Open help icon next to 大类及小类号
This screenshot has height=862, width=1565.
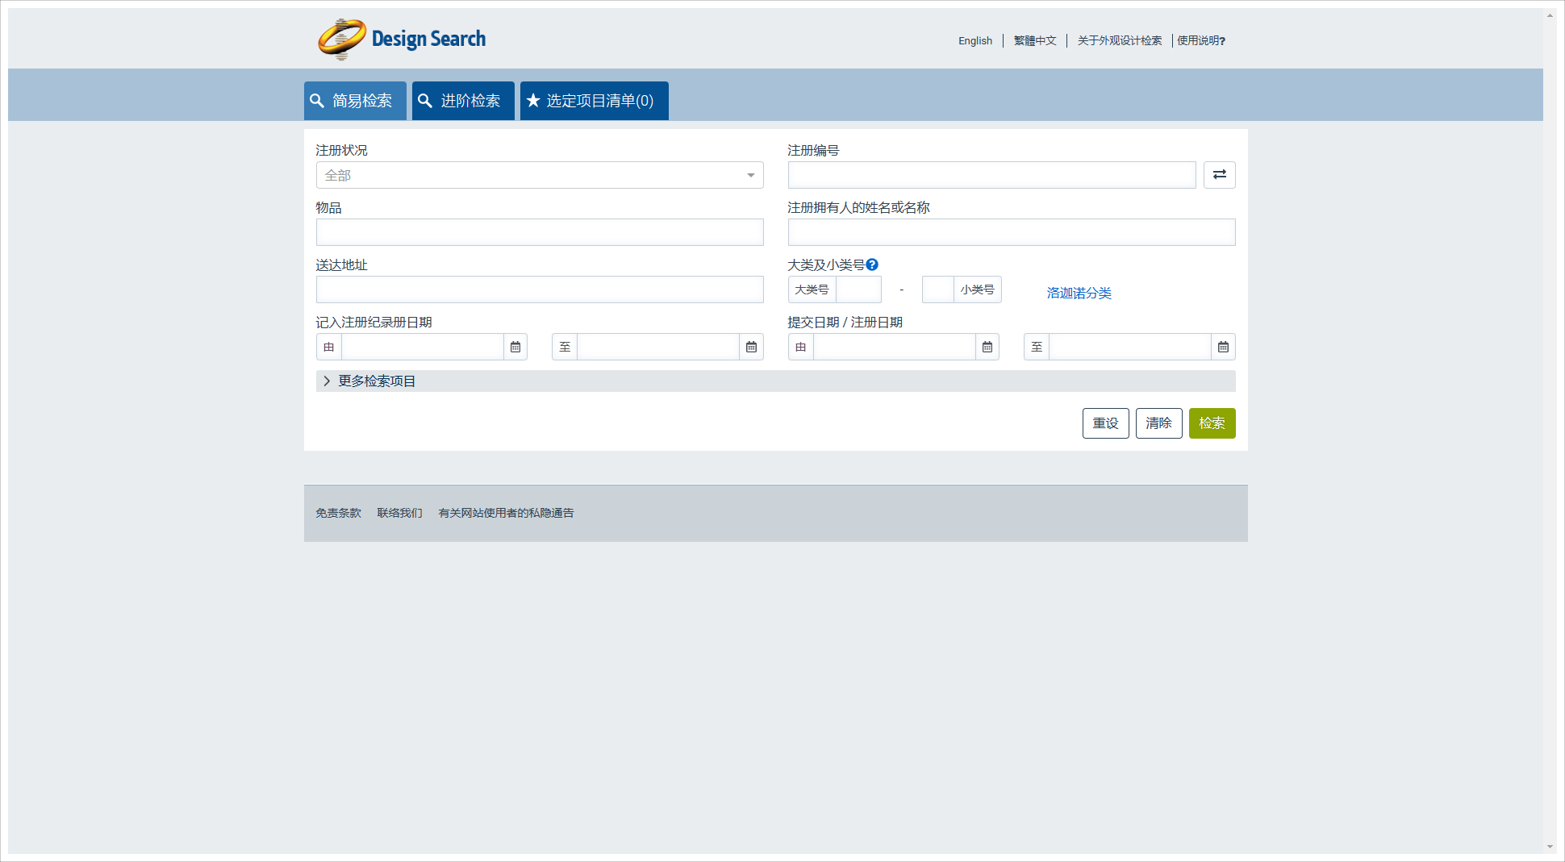point(872,264)
